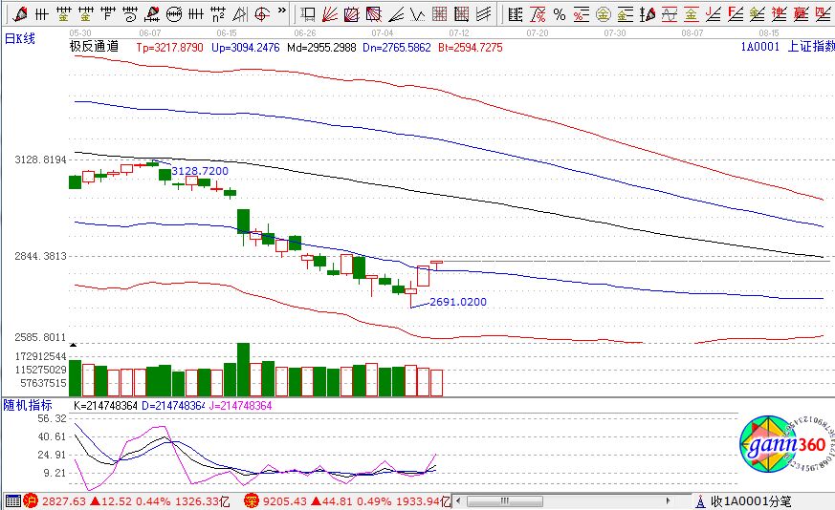Click the 1A0001 上证指数 stock name
Image resolution: width=835 pixels, height=510 pixels.
pos(787,46)
